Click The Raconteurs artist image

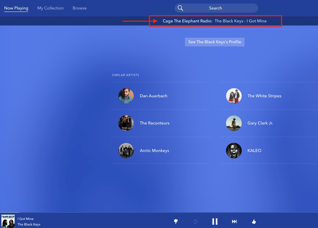(x=126, y=123)
